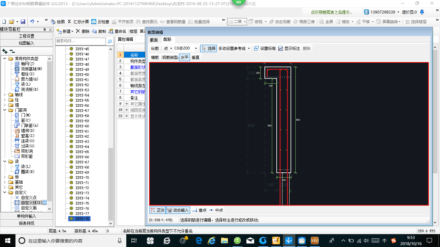Switch to 截面 tab in section editor
Viewport: 440px width, 247px height.
pos(154,40)
